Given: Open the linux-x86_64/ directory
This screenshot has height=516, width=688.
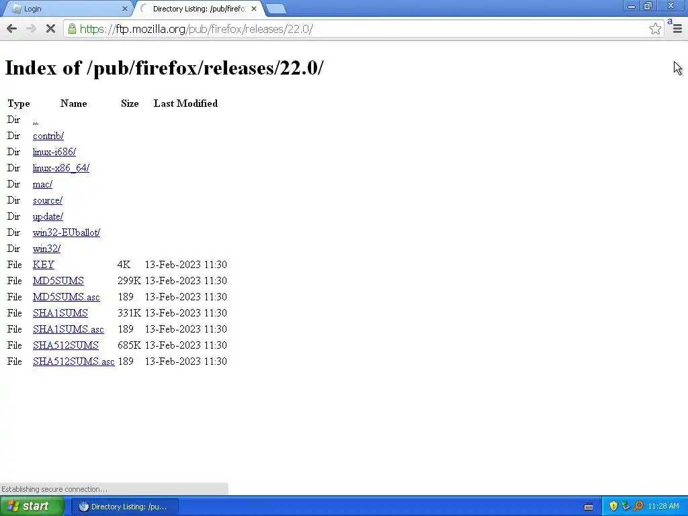Looking at the screenshot, I should 61,168.
